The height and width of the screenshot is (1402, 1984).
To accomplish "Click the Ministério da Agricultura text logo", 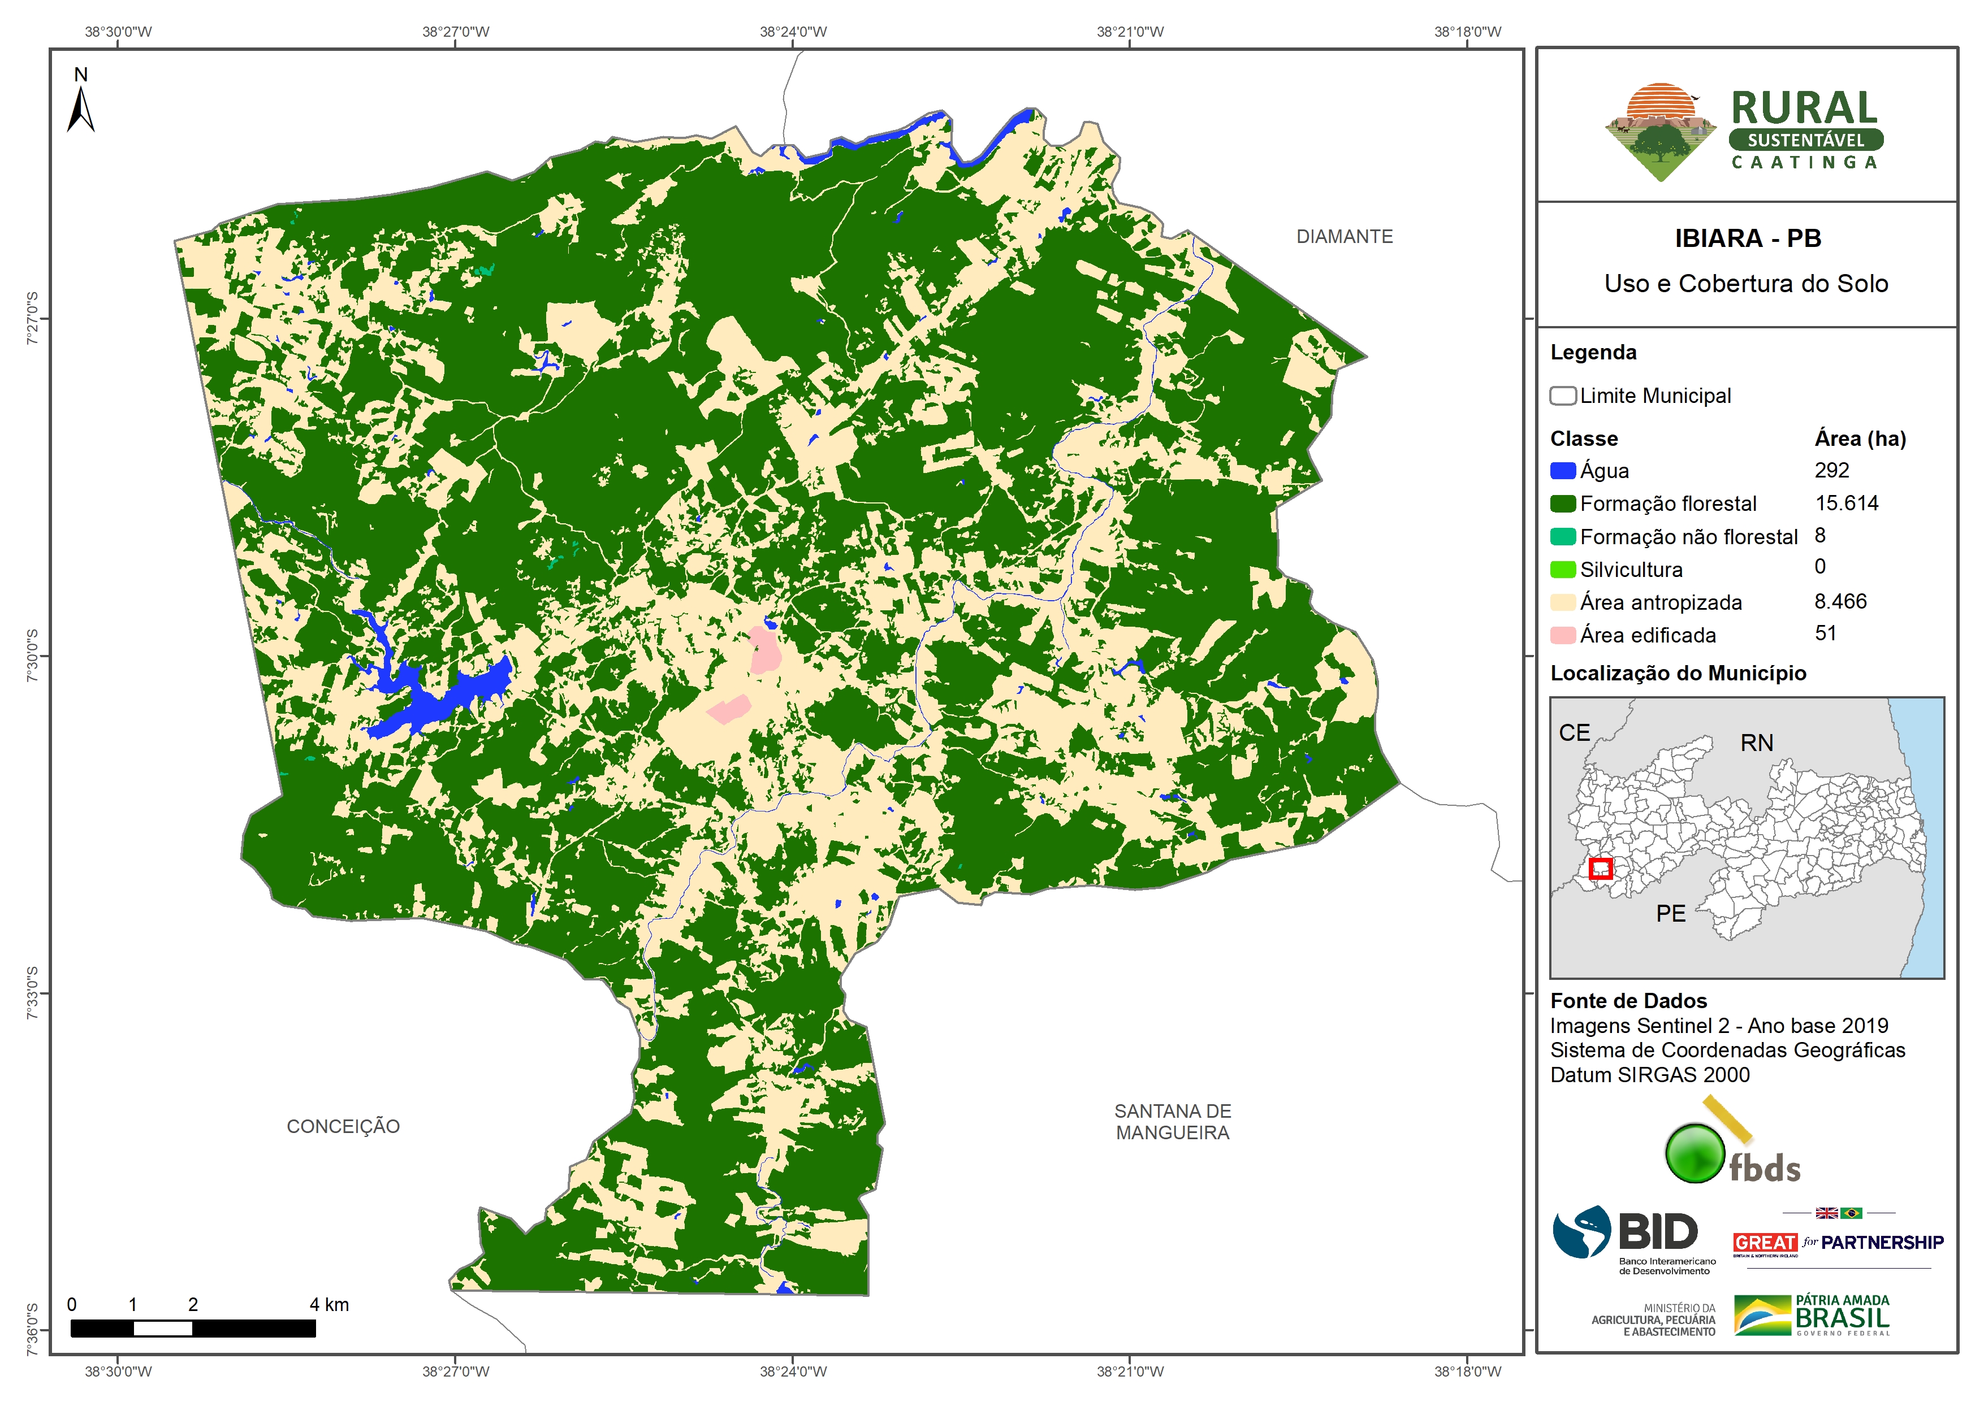I will [x=1653, y=1320].
